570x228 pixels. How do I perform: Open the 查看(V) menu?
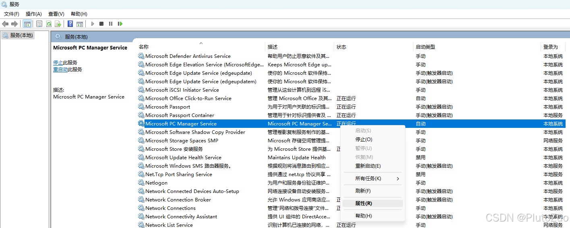[x=56, y=14]
